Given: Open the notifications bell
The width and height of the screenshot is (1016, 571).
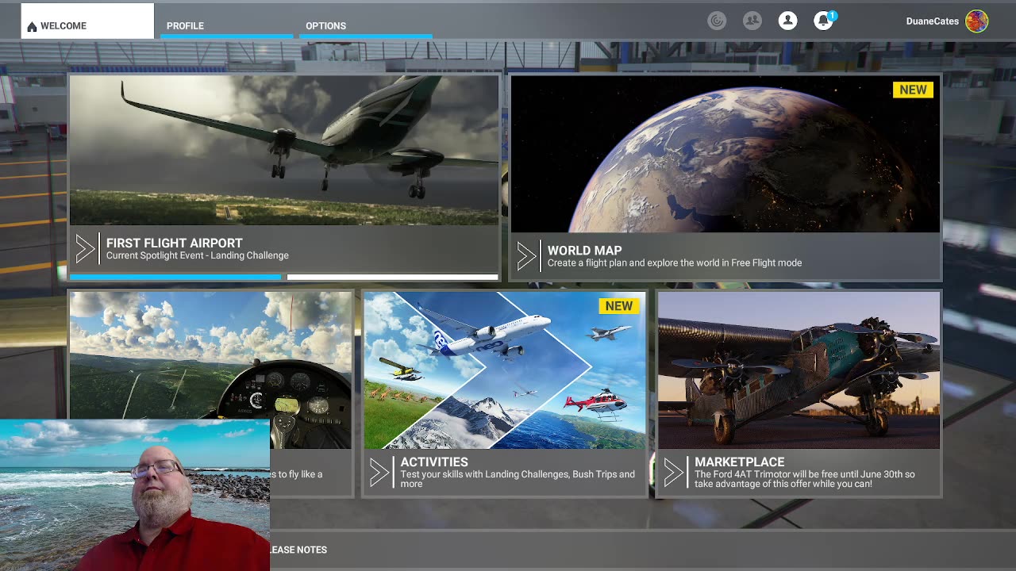Looking at the screenshot, I should [x=823, y=21].
